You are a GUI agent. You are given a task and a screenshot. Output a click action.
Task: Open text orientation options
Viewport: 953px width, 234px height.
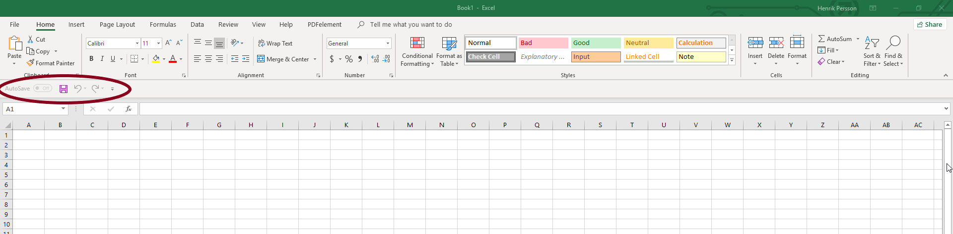point(237,43)
